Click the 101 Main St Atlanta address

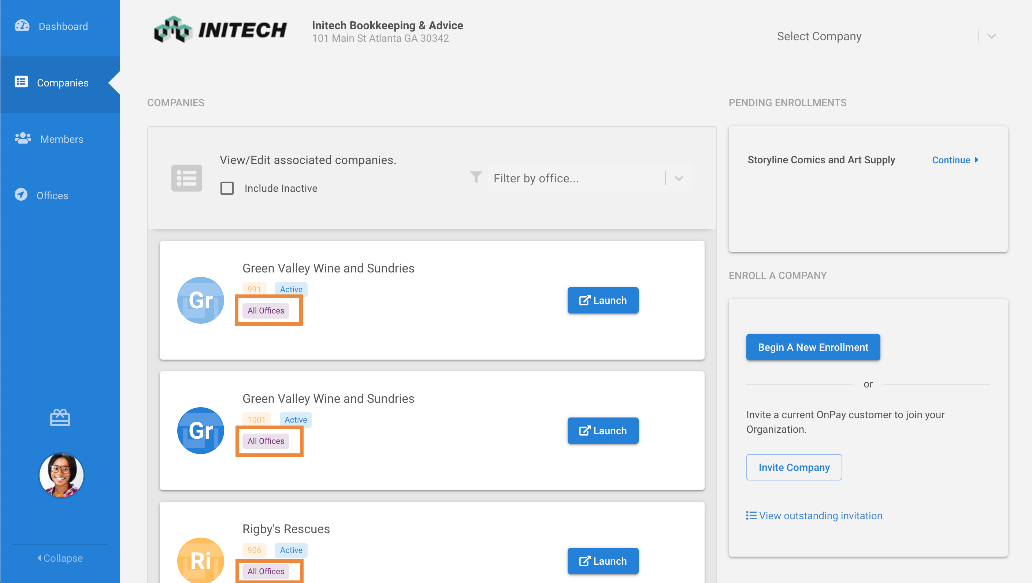(380, 38)
